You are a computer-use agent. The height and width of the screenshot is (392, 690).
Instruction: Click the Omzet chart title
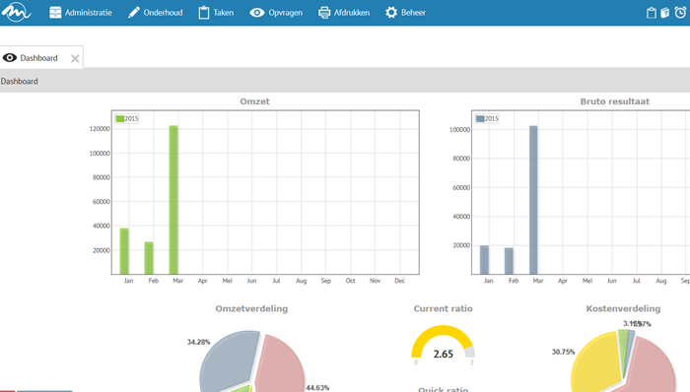[x=254, y=101]
